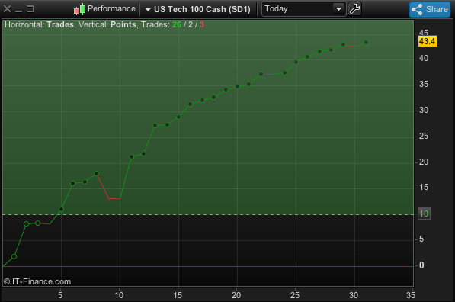Screen dimensions: 455x302
Task: Expand the US Tech 100 Cash dropdown
Action: tap(148, 10)
